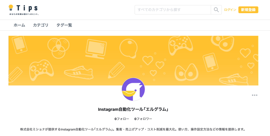
Task: Open the カテゴリ navigation item
Action: coord(41,25)
